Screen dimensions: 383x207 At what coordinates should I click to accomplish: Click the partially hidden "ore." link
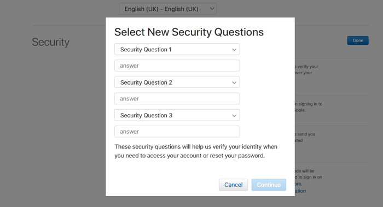[x=299, y=184]
